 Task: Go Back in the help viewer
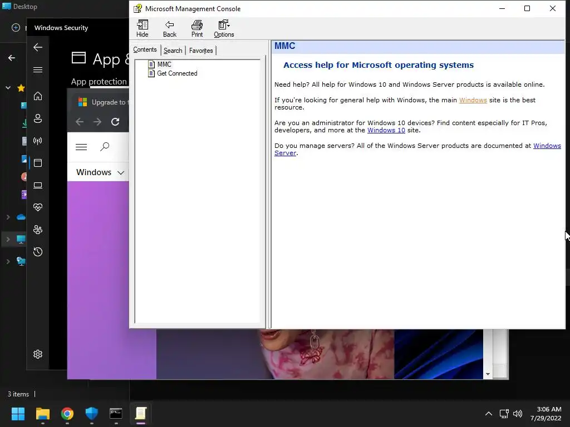coord(169,29)
